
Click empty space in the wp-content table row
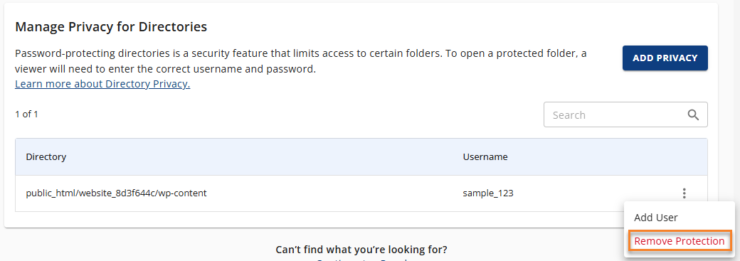[x=330, y=193]
